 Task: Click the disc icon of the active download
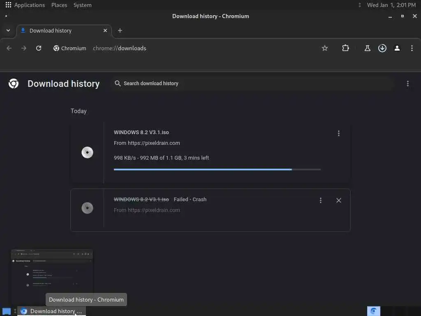87,152
